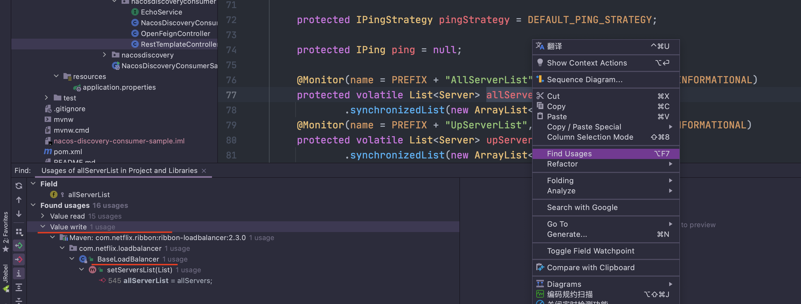Click the Rerun search refresh icon
The height and width of the screenshot is (304, 801).
pyautogui.click(x=19, y=186)
